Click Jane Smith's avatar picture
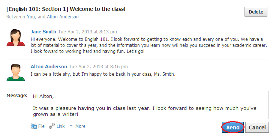This screenshot has height=138, width=273. 16,37
